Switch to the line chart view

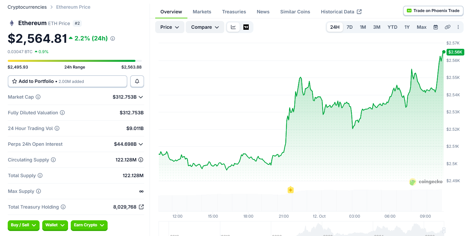pos(233,27)
